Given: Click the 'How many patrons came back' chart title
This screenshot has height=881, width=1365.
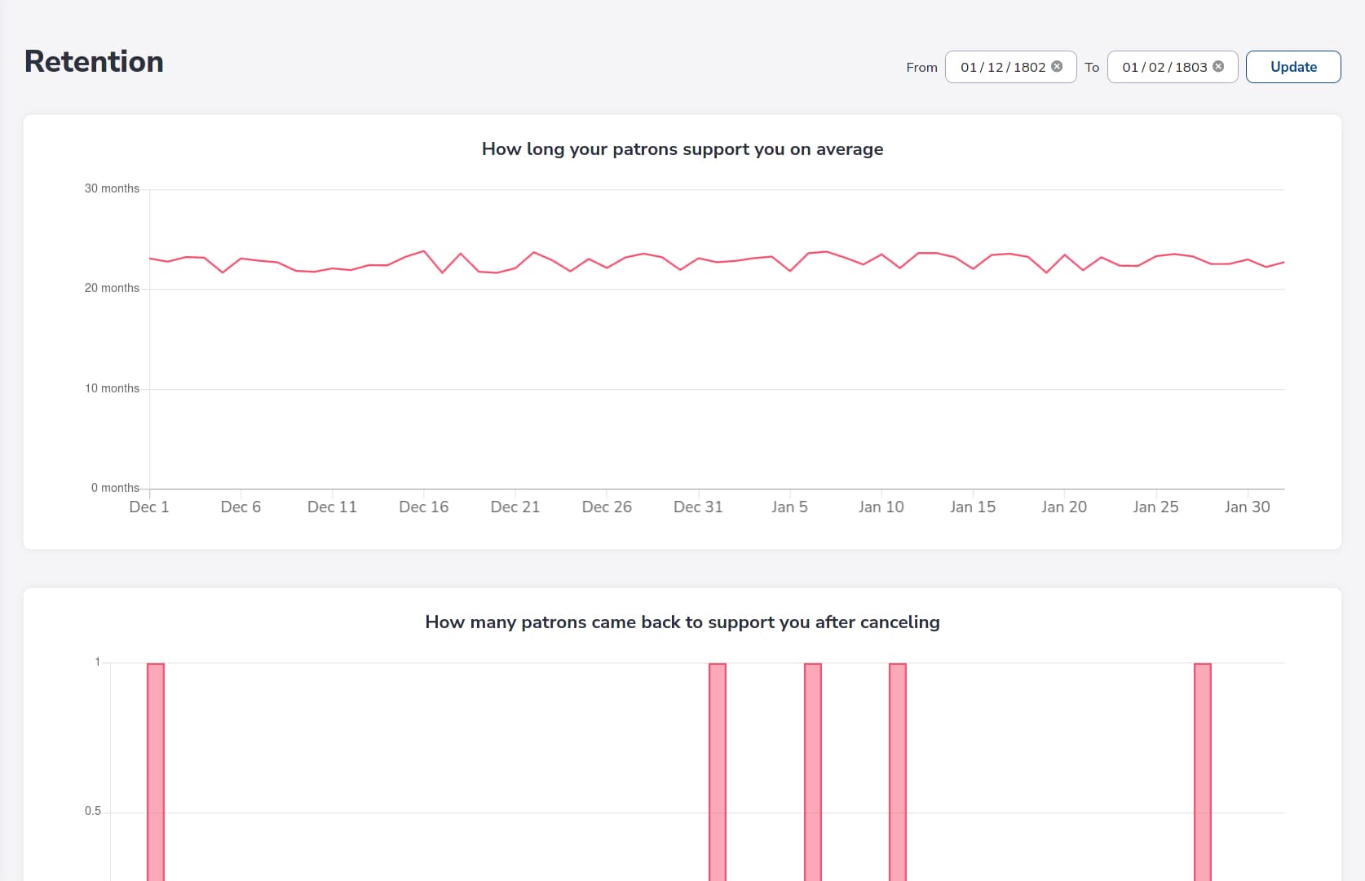Looking at the screenshot, I should 682,622.
